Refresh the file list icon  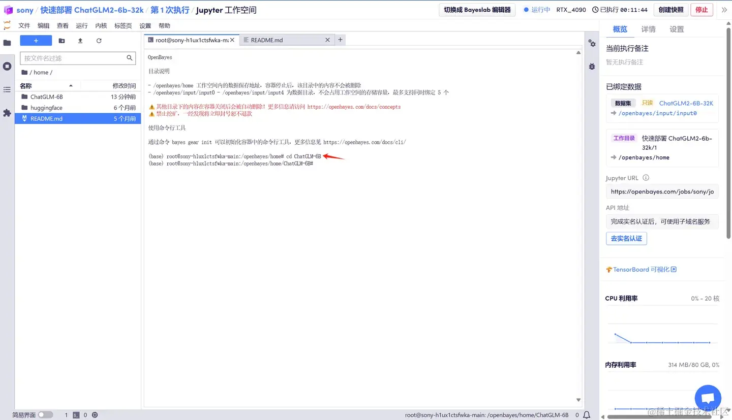pyautogui.click(x=99, y=41)
